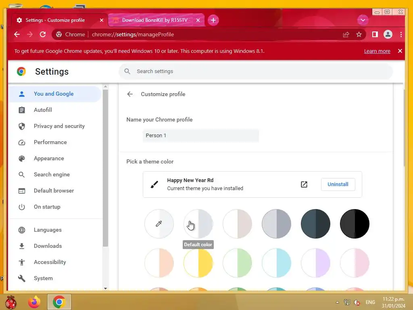Open Default browser settings

coord(55,191)
